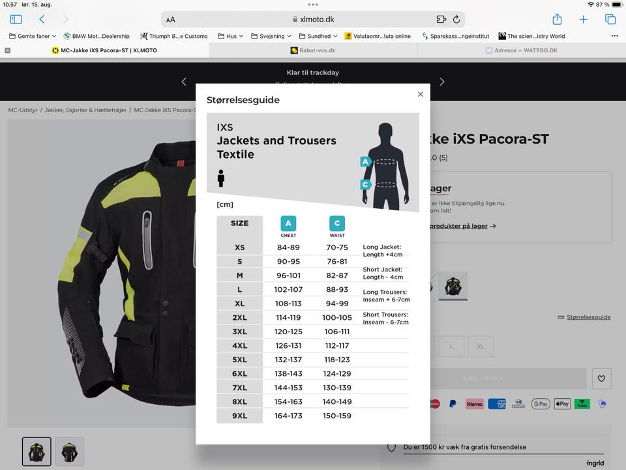626x470 pixels.
Task: Click the Wi-Fi status icon
Action: (591, 5)
